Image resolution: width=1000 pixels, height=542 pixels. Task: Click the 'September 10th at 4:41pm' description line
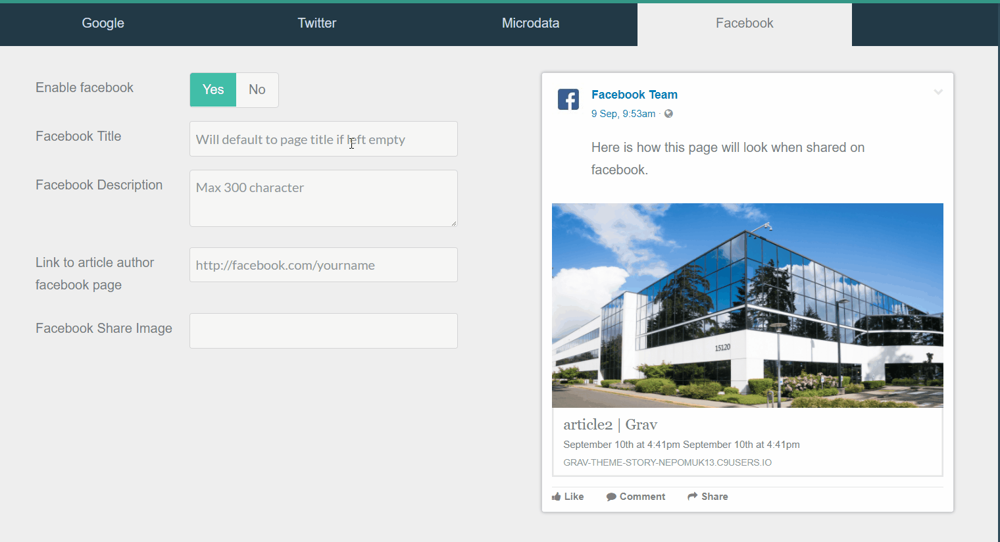pyautogui.click(x=682, y=445)
